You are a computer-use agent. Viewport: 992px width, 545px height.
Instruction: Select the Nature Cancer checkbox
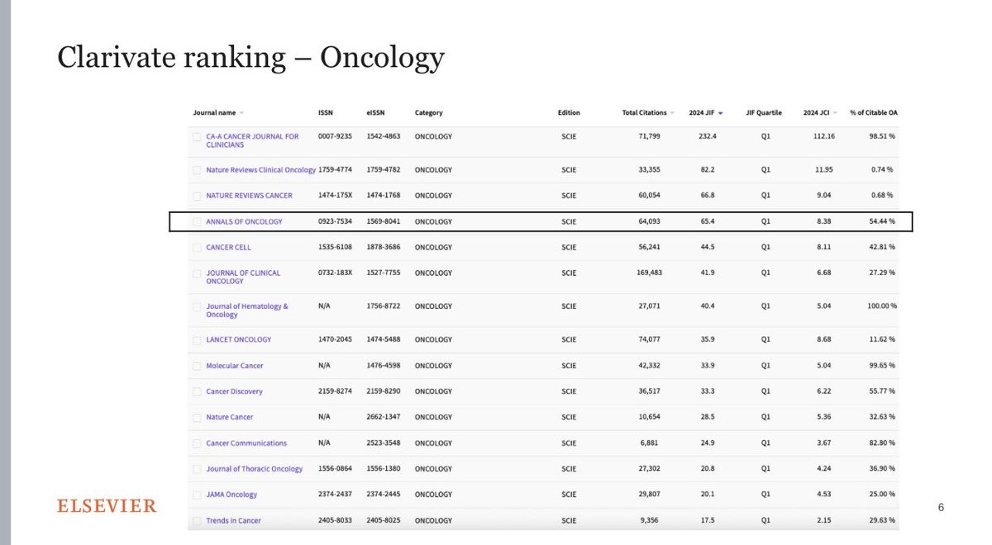point(197,417)
